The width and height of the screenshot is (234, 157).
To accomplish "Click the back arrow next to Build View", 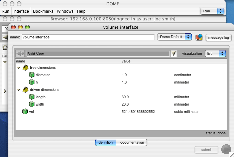I will 20,54.
